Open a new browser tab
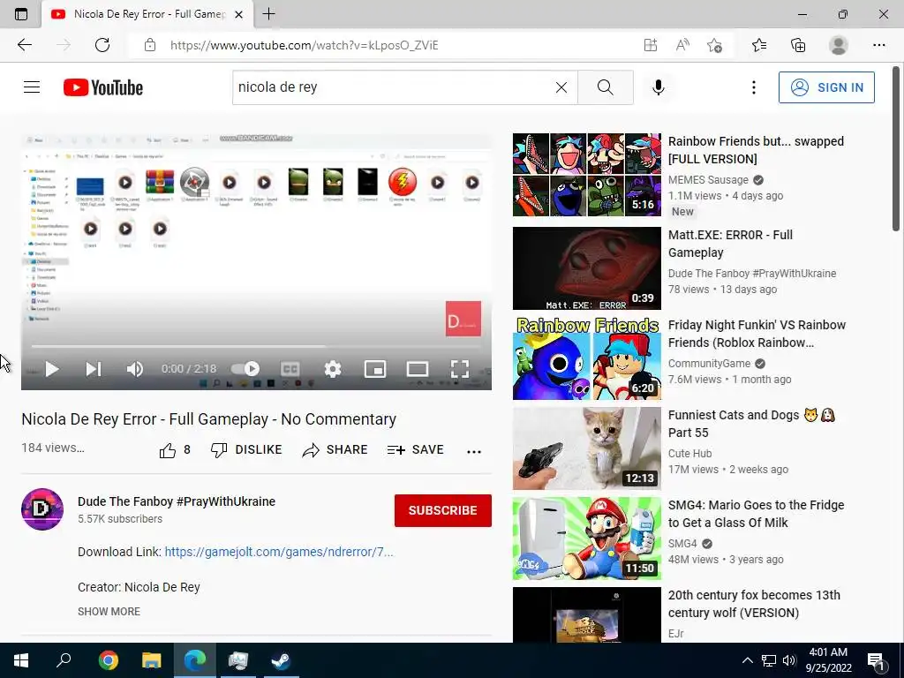The image size is (904, 678). tap(268, 14)
